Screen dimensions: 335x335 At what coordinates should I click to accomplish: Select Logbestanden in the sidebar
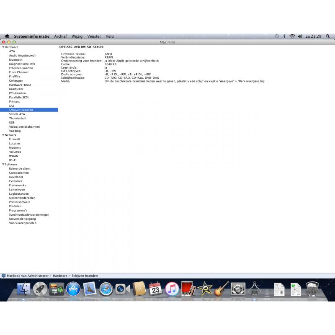[x=19, y=194]
